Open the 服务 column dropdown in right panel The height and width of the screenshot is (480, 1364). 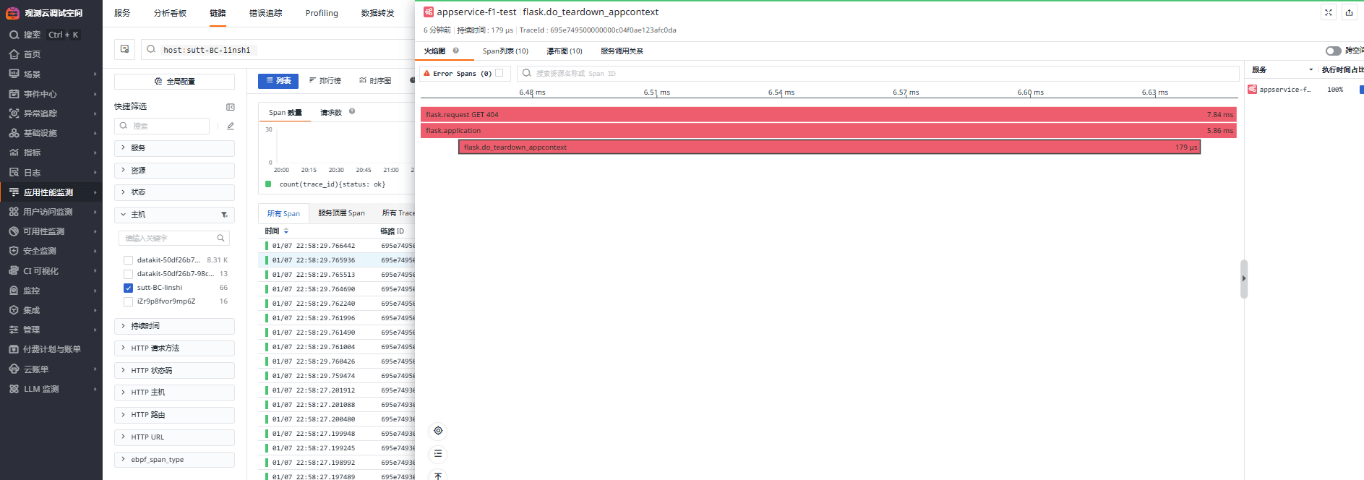[x=1311, y=70]
